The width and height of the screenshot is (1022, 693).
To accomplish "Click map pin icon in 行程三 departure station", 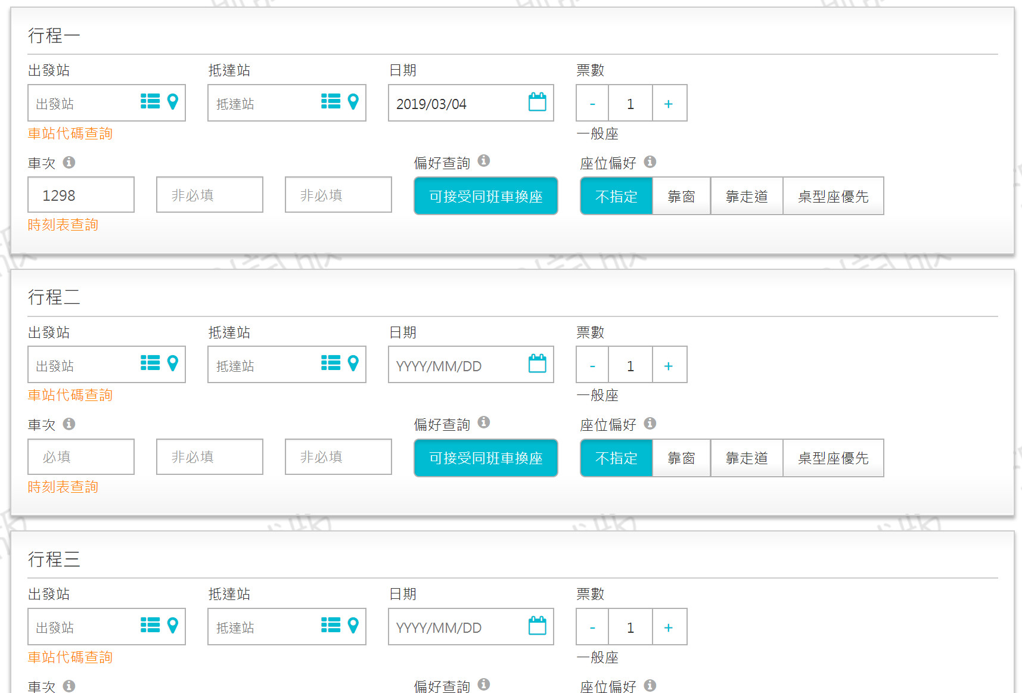I will pos(173,626).
